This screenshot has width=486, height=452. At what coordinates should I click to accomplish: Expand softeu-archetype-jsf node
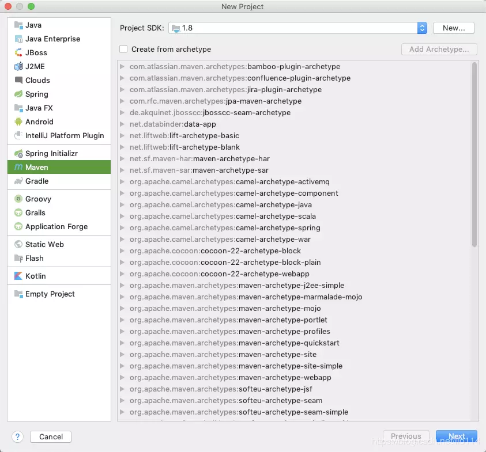click(122, 389)
